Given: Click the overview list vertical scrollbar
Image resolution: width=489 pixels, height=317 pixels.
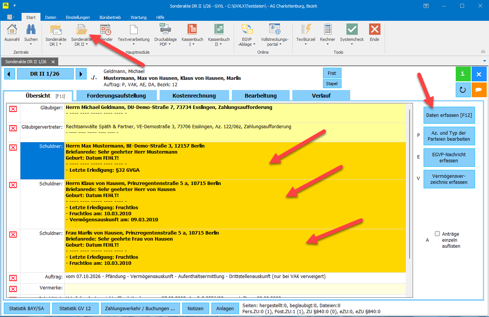Looking at the screenshot, I should click(409, 183).
